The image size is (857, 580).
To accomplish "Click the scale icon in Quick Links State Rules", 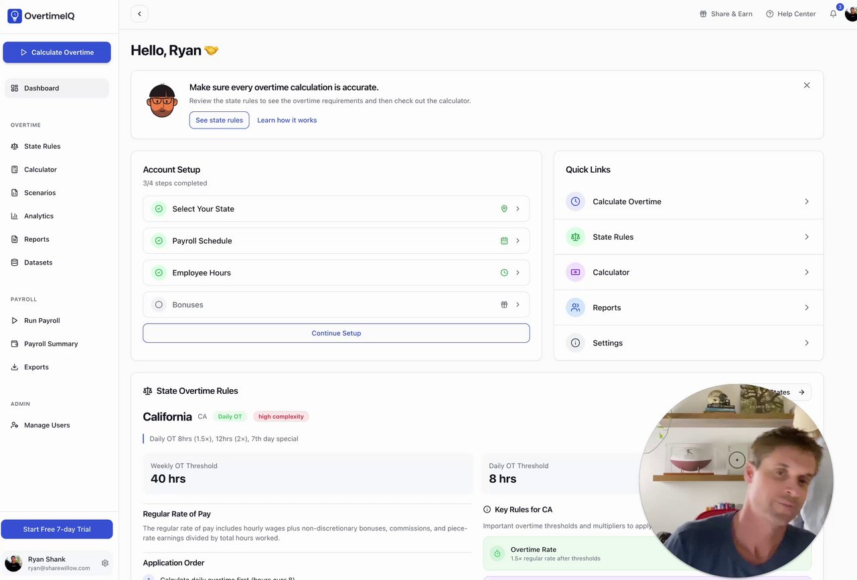I will pos(575,237).
